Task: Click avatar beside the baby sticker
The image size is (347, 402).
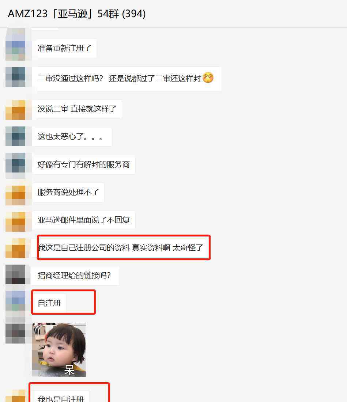Action: (x=15, y=333)
